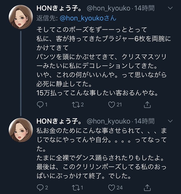Open the second tweet's chevron menu
The image size is (181, 194).
(170, 121)
